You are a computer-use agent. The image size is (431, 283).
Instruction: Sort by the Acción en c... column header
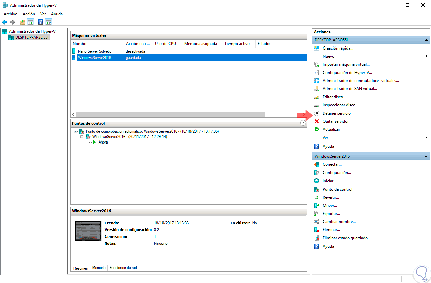[138, 44]
